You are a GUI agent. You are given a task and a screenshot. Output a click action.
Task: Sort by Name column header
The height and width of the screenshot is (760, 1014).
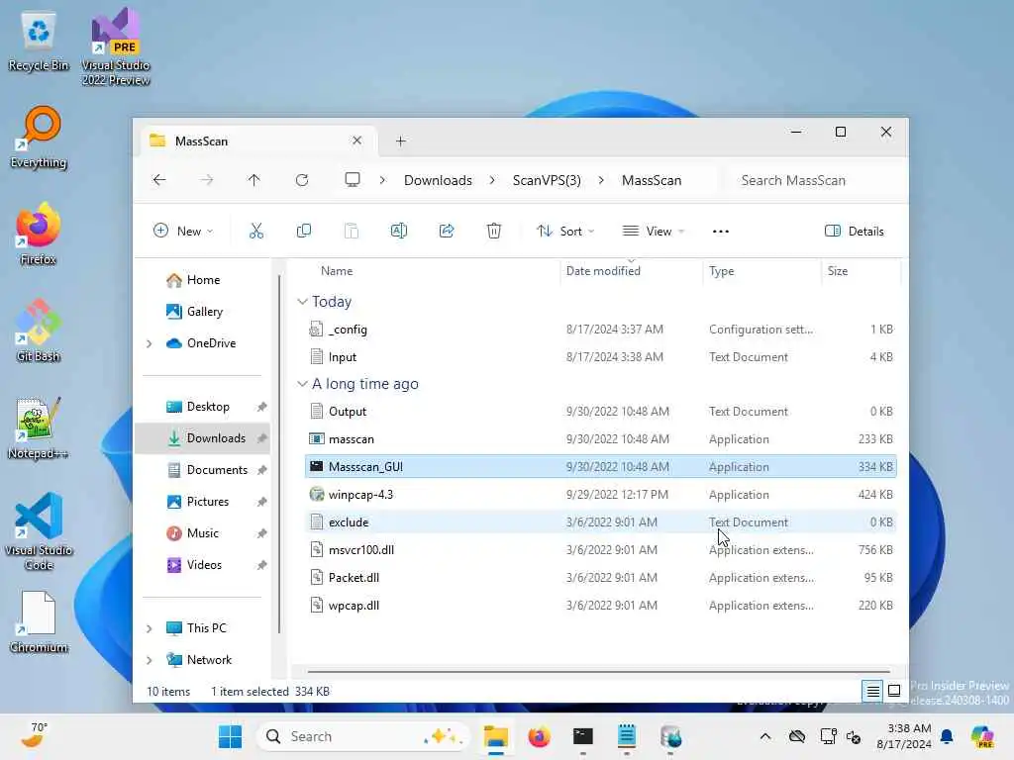pyautogui.click(x=337, y=271)
